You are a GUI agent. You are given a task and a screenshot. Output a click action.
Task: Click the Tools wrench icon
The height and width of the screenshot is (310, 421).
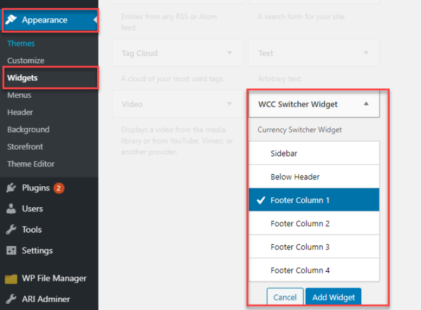coord(11,230)
